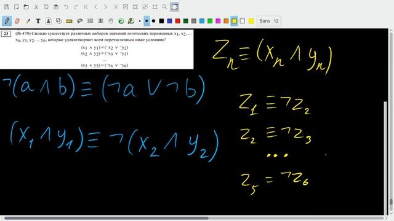
Task: Select the Select Rectangle tool
Action: point(90,21)
